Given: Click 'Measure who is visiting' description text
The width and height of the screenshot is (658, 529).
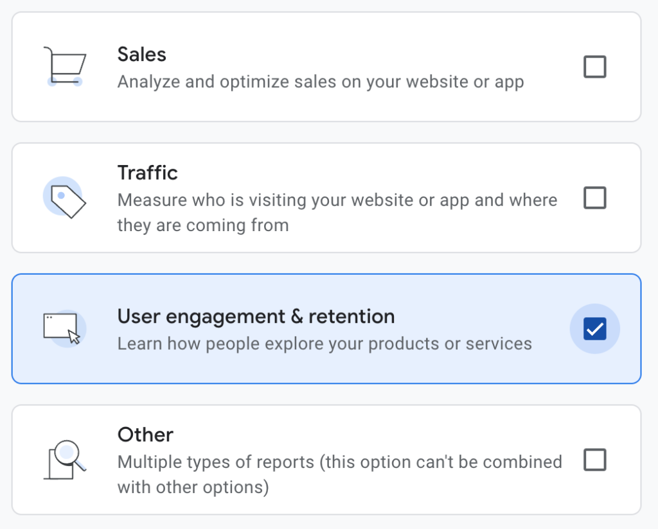Looking at the screenshot, I should 337,200.
